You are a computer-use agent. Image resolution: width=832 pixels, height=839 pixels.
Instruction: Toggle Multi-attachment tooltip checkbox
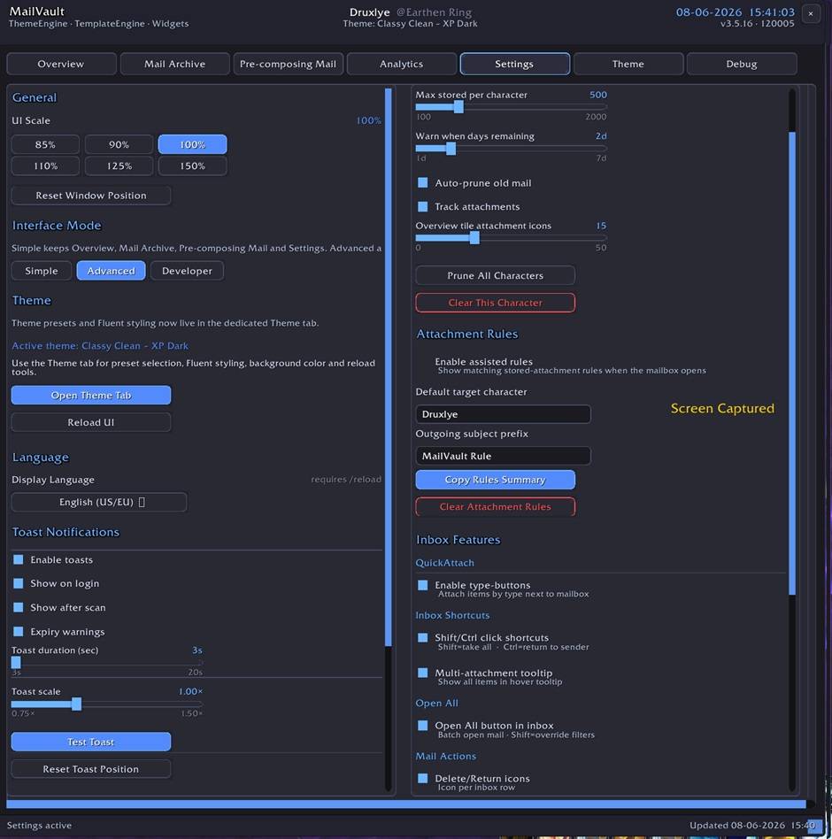[423, 674]
